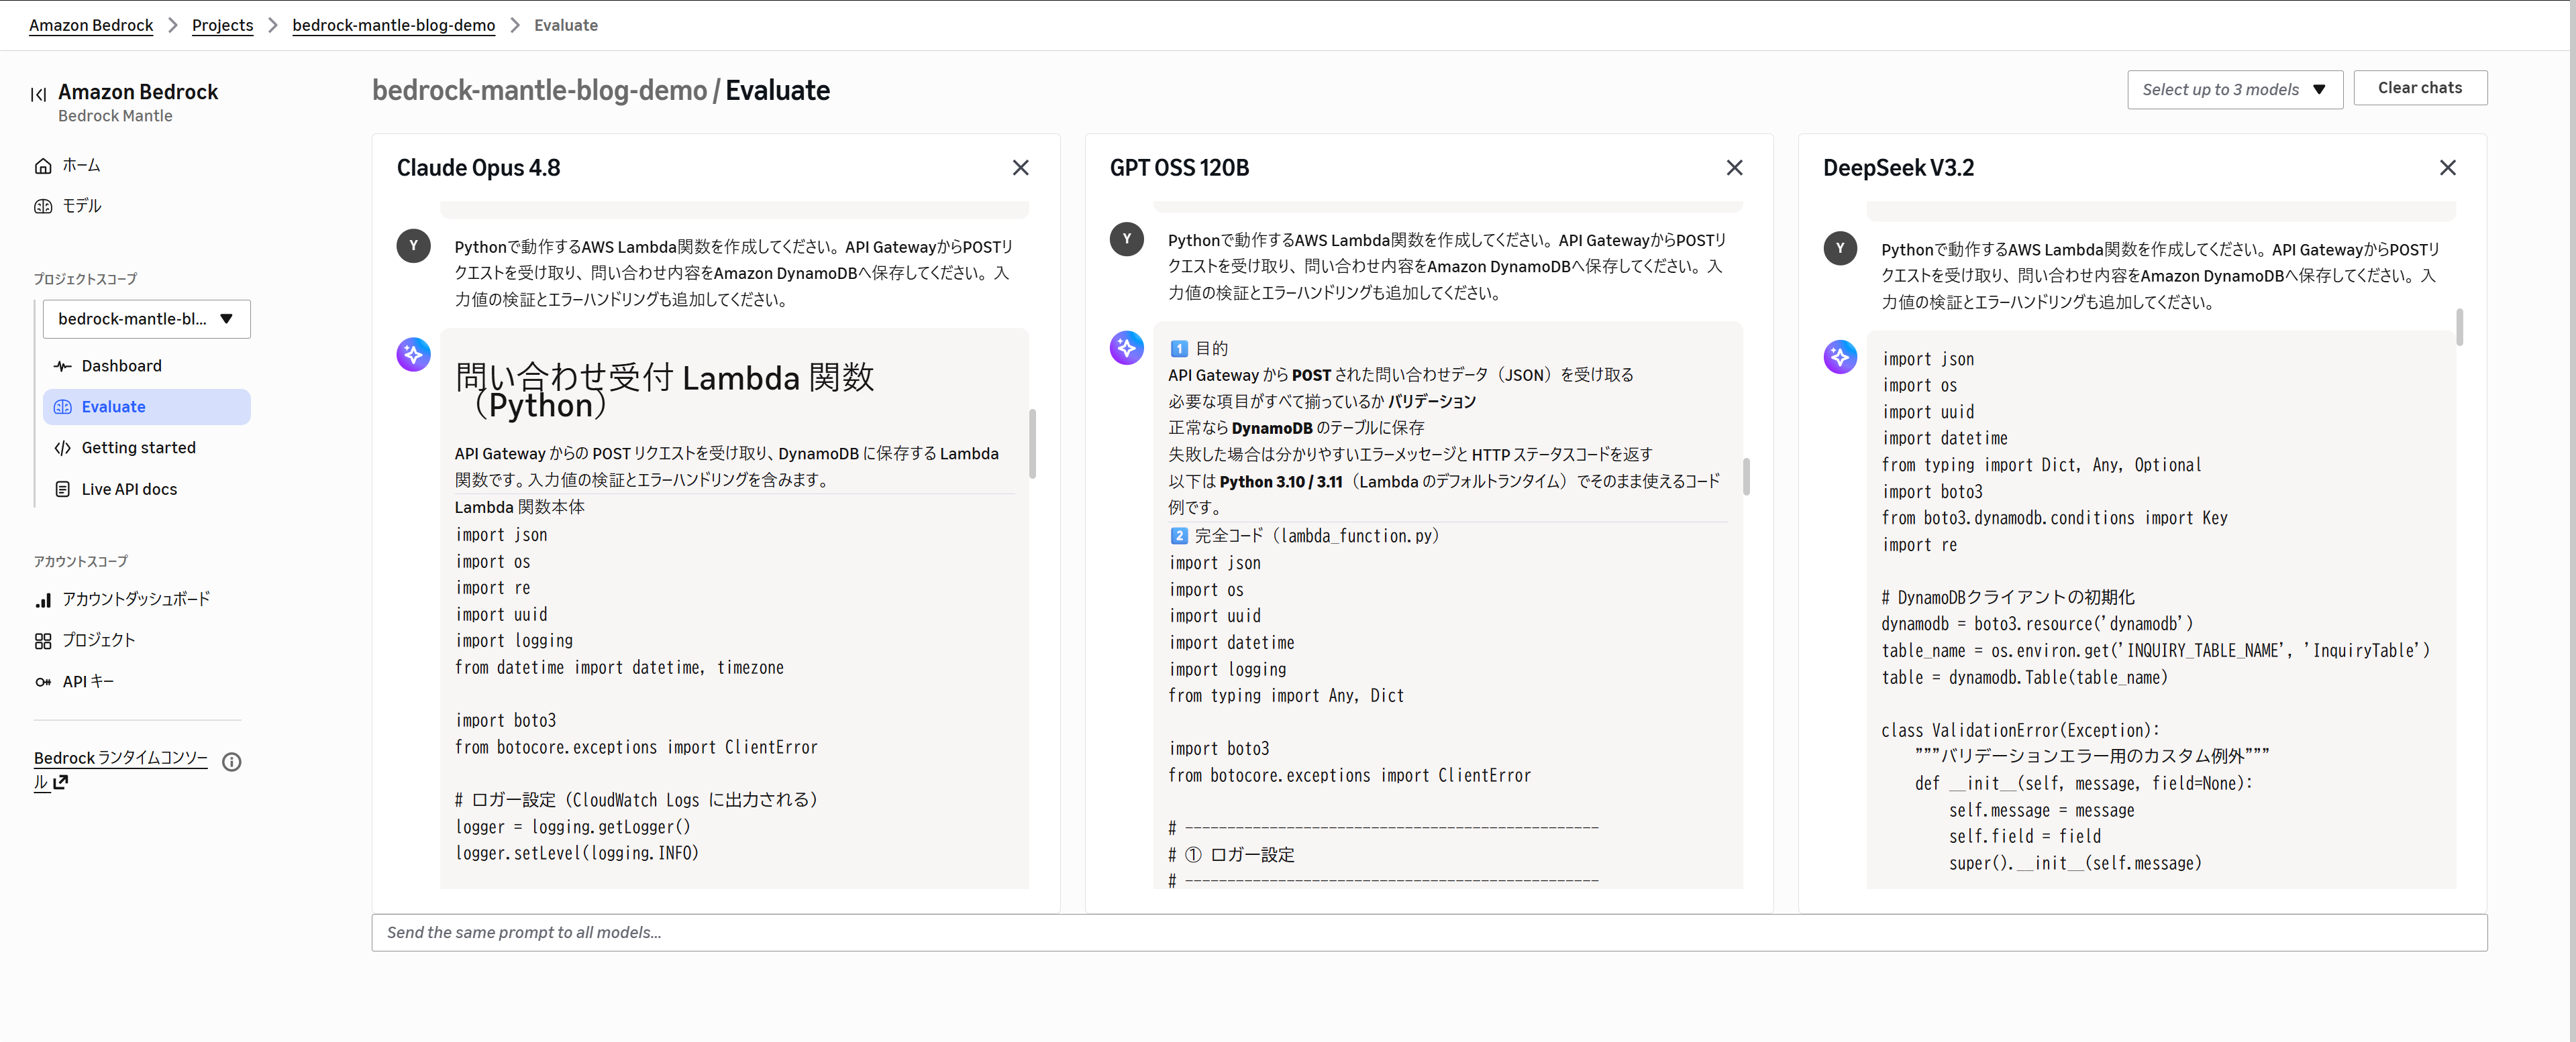This screenshot has height=1042, width=2576.
Task: Click the Getting started code icon
Action: coord(63,449)
